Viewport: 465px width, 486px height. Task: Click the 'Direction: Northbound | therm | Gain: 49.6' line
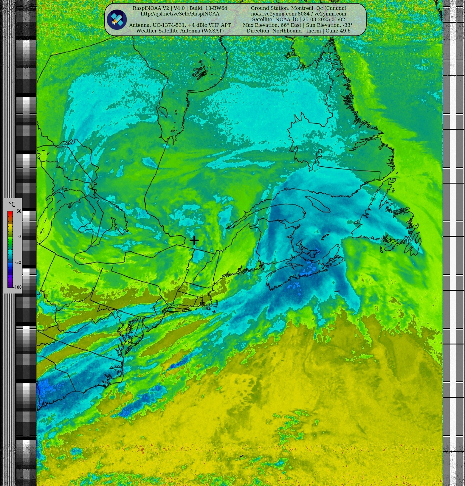click(x=298, y=31)
